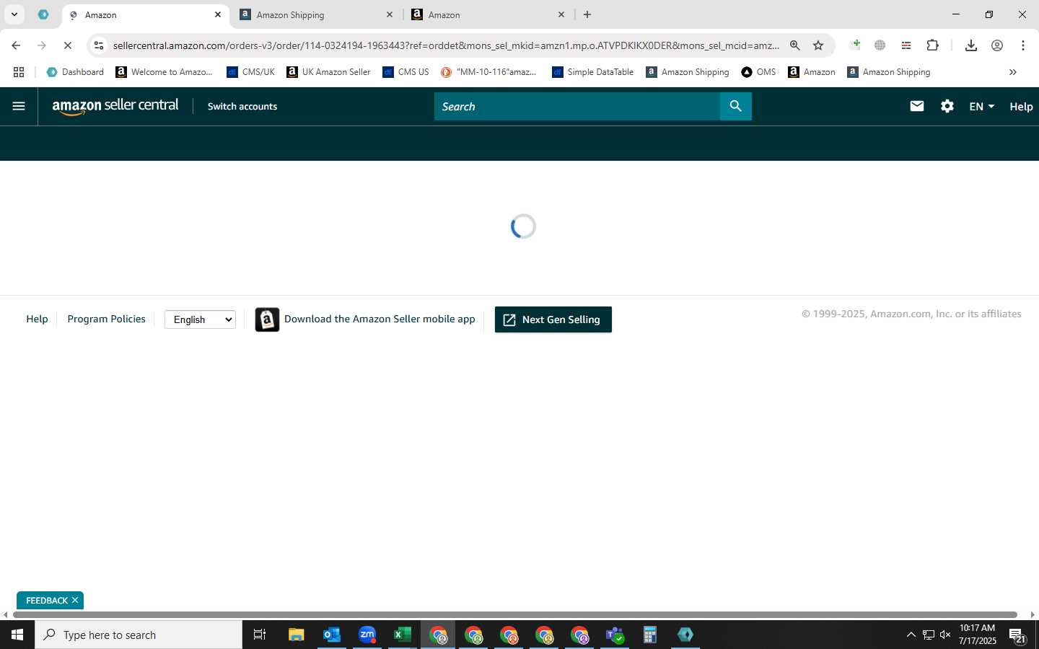Open Calculator from the taskbar
Image resolution: width=1039 pixels, height=649 pixels.
[650, 635]
